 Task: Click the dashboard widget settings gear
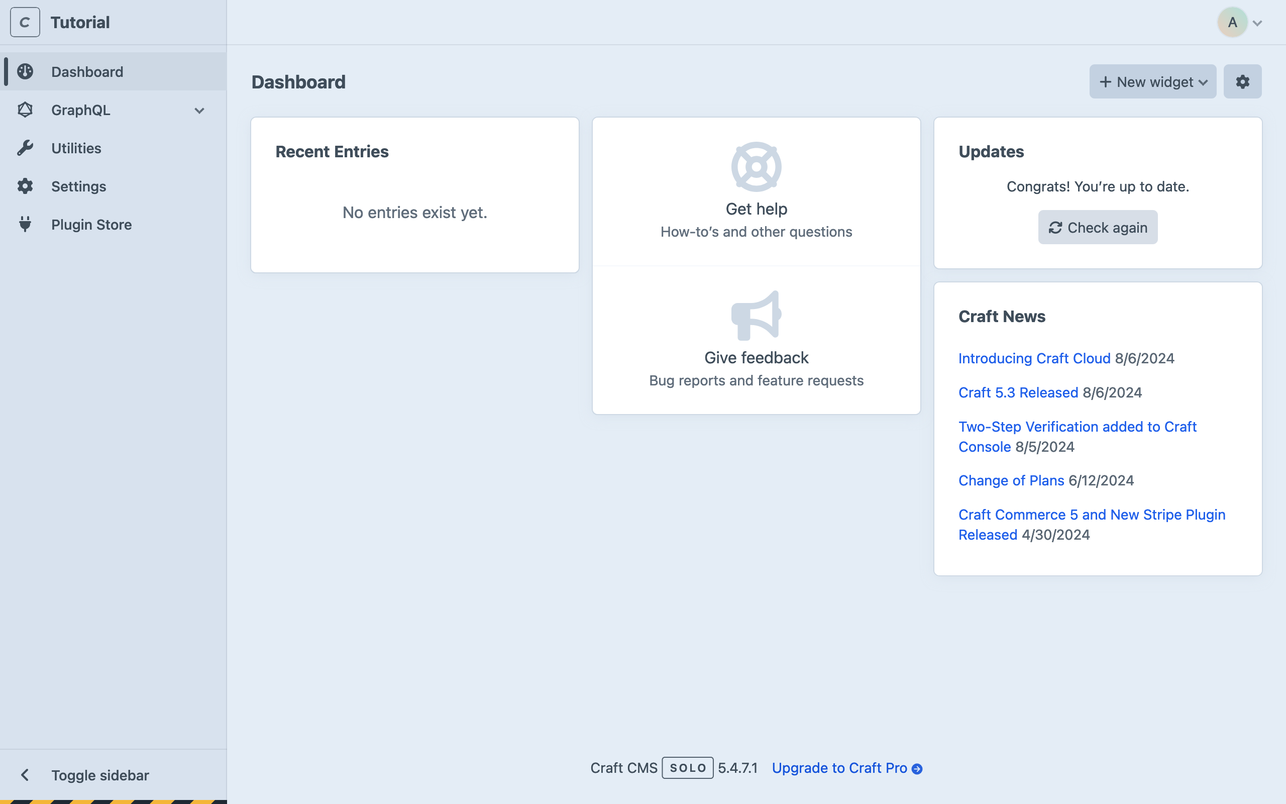[x=1242, y=81]
